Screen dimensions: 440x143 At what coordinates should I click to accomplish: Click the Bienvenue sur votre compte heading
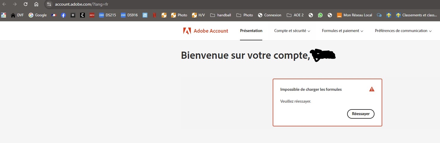pyautogui.click(x=246, y=55)
